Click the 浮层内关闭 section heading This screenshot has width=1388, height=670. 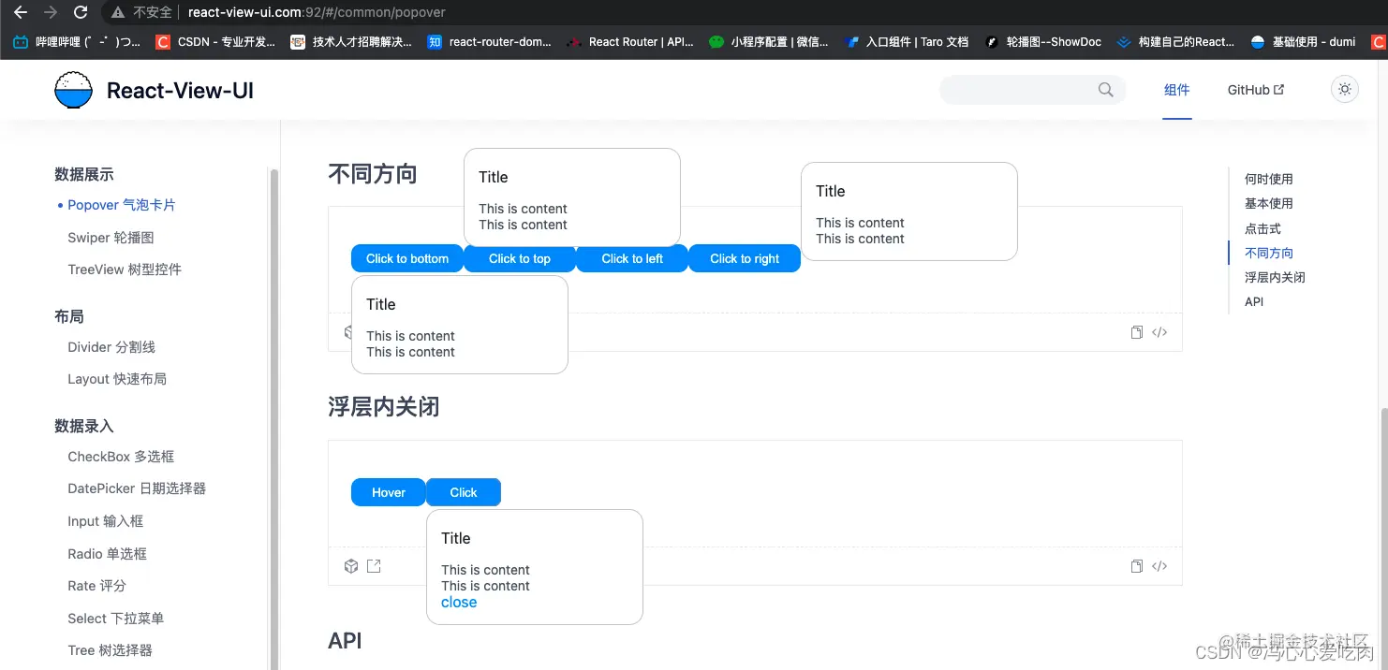click(x=384, y=407)
